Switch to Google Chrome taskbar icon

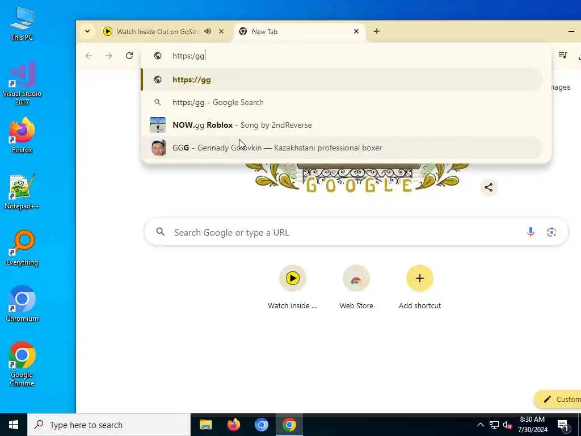(289, 425)
